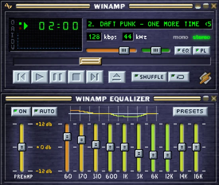Click the I file info clutterbar letter
Viewport: 219px width, 185px height.
(13, 35)
